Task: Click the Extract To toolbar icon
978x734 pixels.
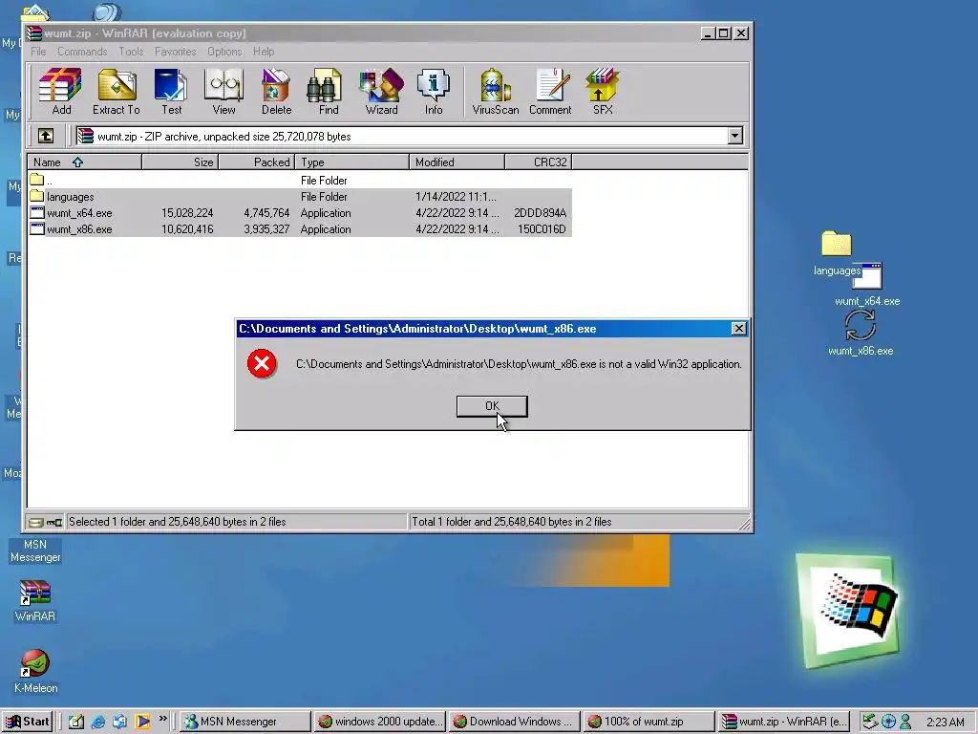Action: [116, 92]
